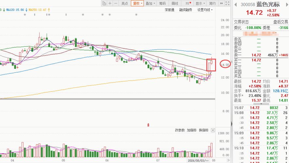
Task: Open 设置均线 moving average settings
Action: [205, 10]
